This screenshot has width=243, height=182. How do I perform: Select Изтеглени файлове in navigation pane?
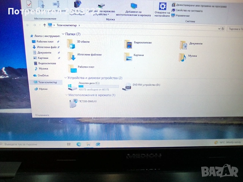(x=45, y=47)
